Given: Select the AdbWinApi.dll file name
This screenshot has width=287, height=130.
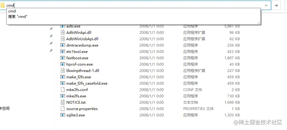Looking at the screenshot, I should pos(79,33).
